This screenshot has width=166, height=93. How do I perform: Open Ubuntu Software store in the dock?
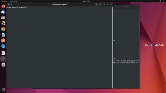[3, 40]
